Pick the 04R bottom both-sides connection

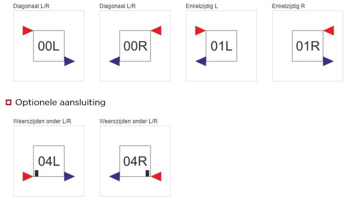pyautogui.click(x=135, y=161)
